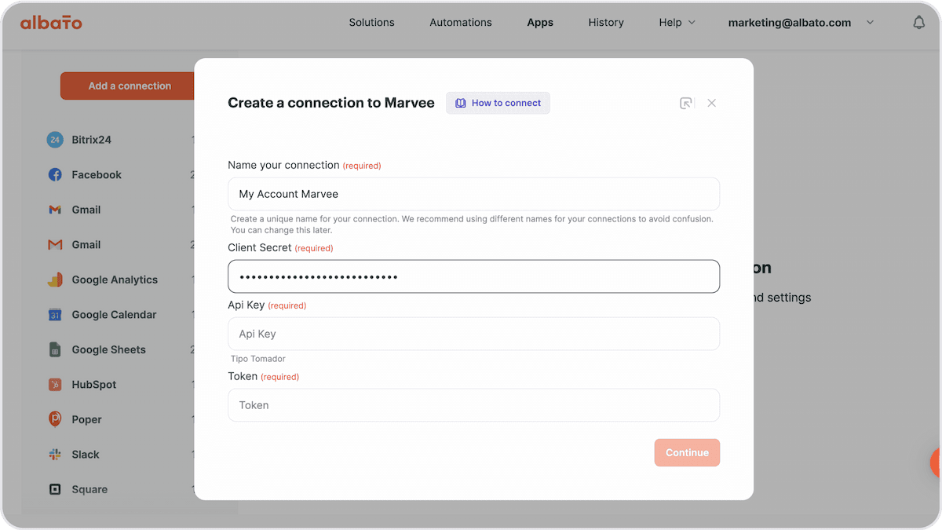
Task: Click the Bitrix24 app icon
Action: tap(55, 140)
